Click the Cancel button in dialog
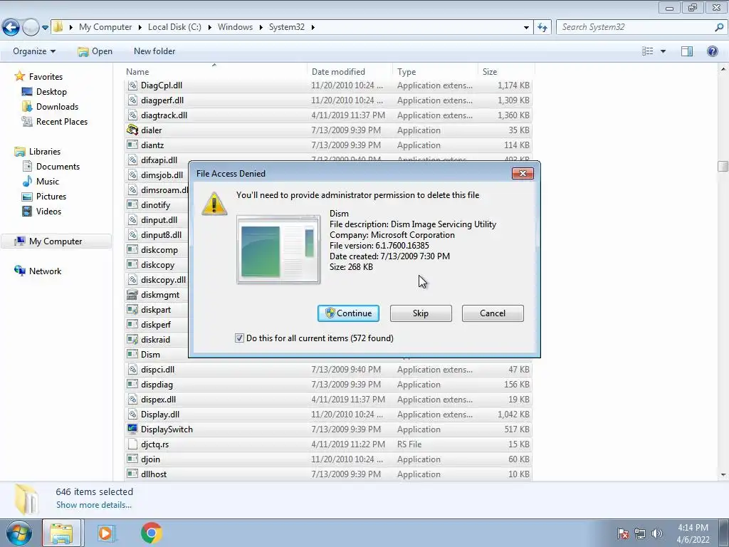This screenshot has width=729, height=547. coord(493,313)
